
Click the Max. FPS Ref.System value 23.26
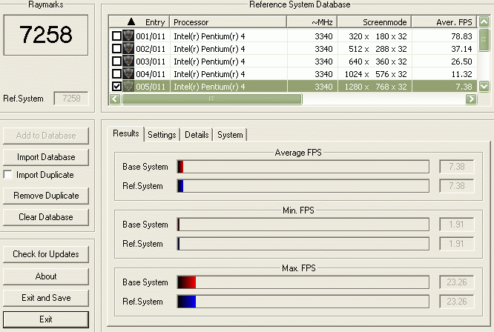click(456, 302)
